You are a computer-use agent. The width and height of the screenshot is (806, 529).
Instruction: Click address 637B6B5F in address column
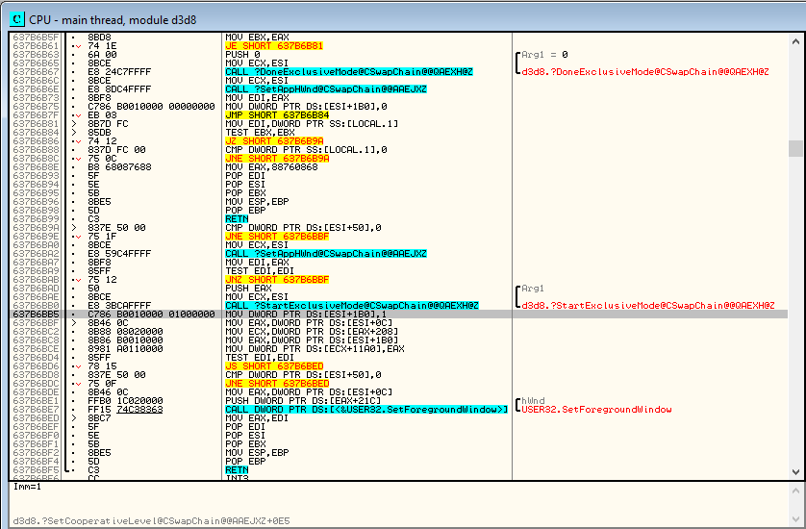pyautogui.click(x=36, y=38)
